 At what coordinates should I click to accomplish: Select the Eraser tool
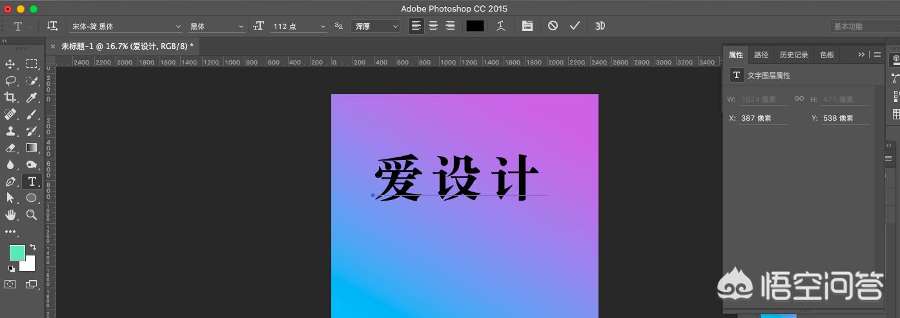[10, 148]
